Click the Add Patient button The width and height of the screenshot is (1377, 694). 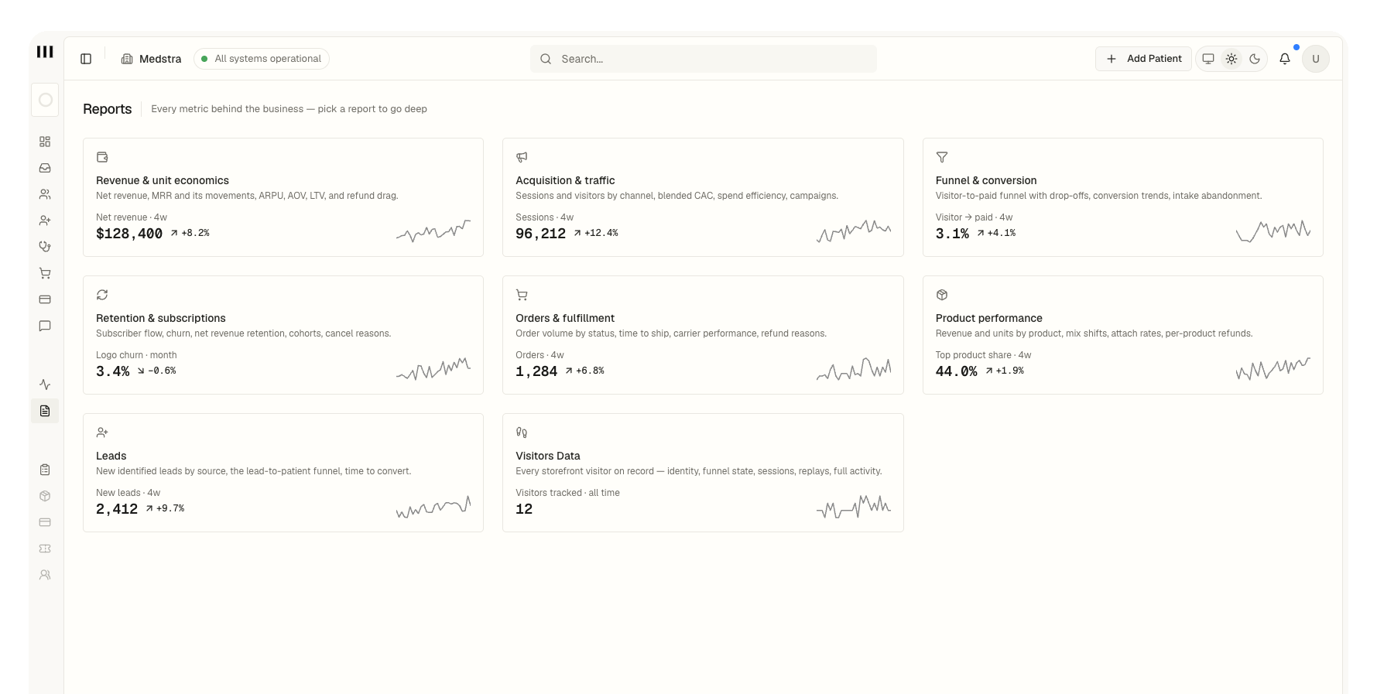(x=1143, y=59)
